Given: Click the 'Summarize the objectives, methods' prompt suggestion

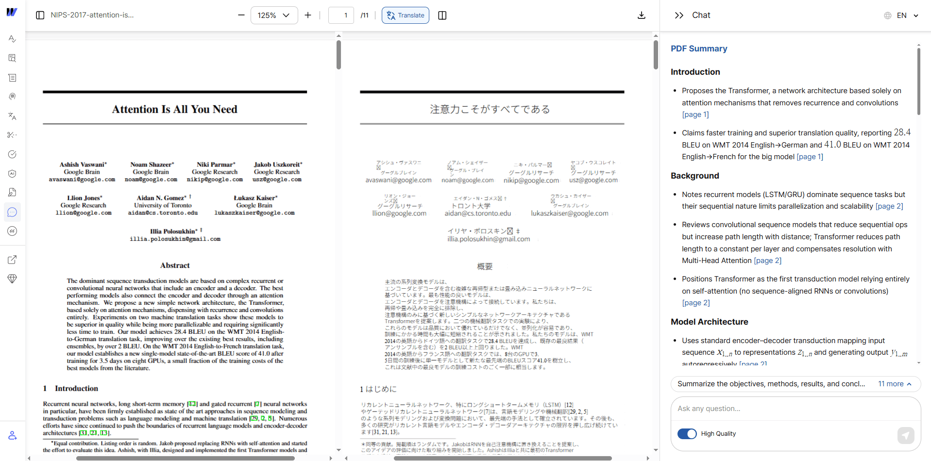Looking at the screenshot, I should coord(771,384).
